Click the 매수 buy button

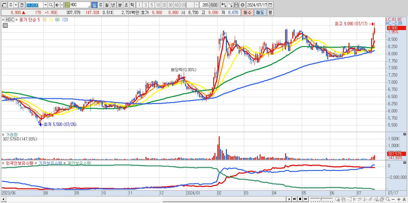tap(247, 12)
